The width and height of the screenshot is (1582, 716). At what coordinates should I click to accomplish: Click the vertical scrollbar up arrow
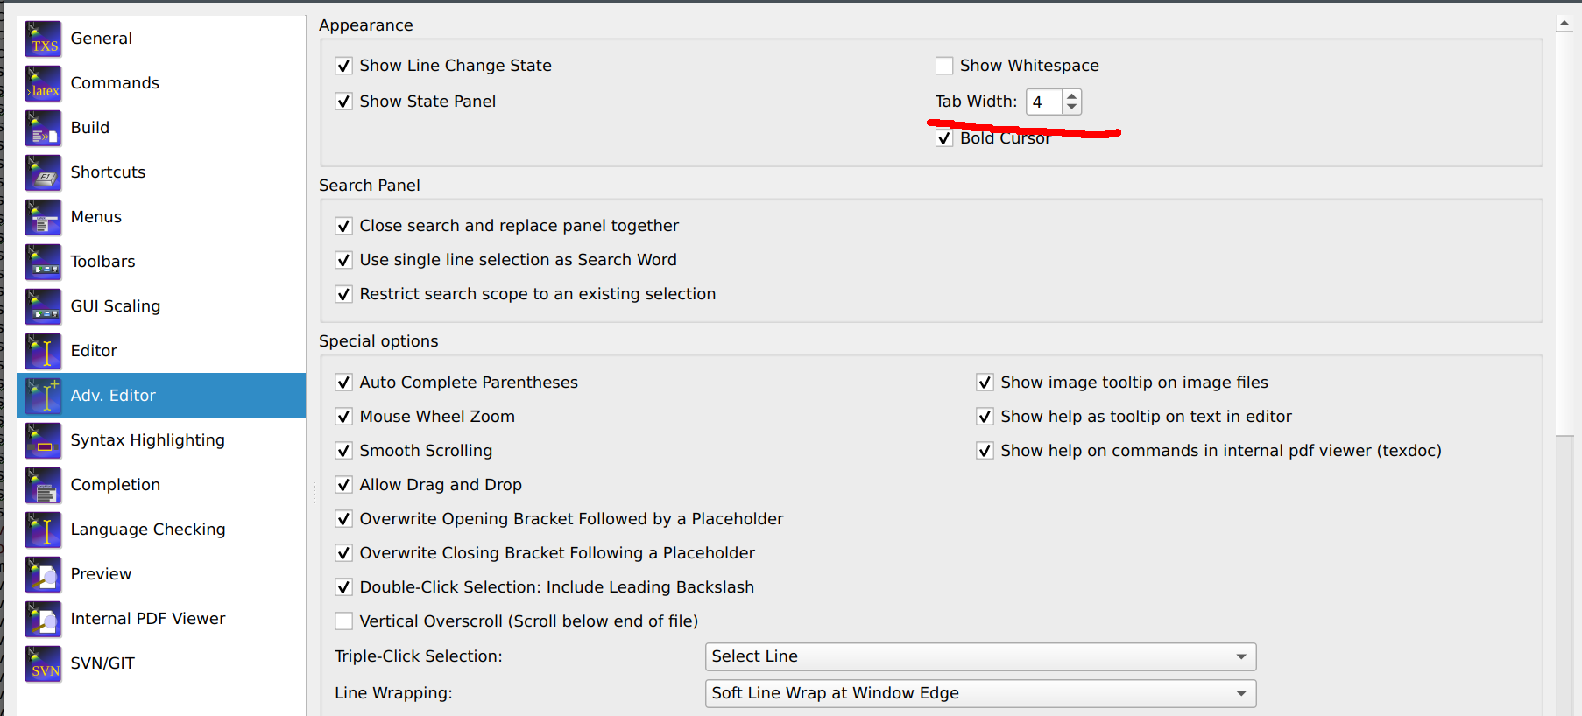[x=1565, y=22]
